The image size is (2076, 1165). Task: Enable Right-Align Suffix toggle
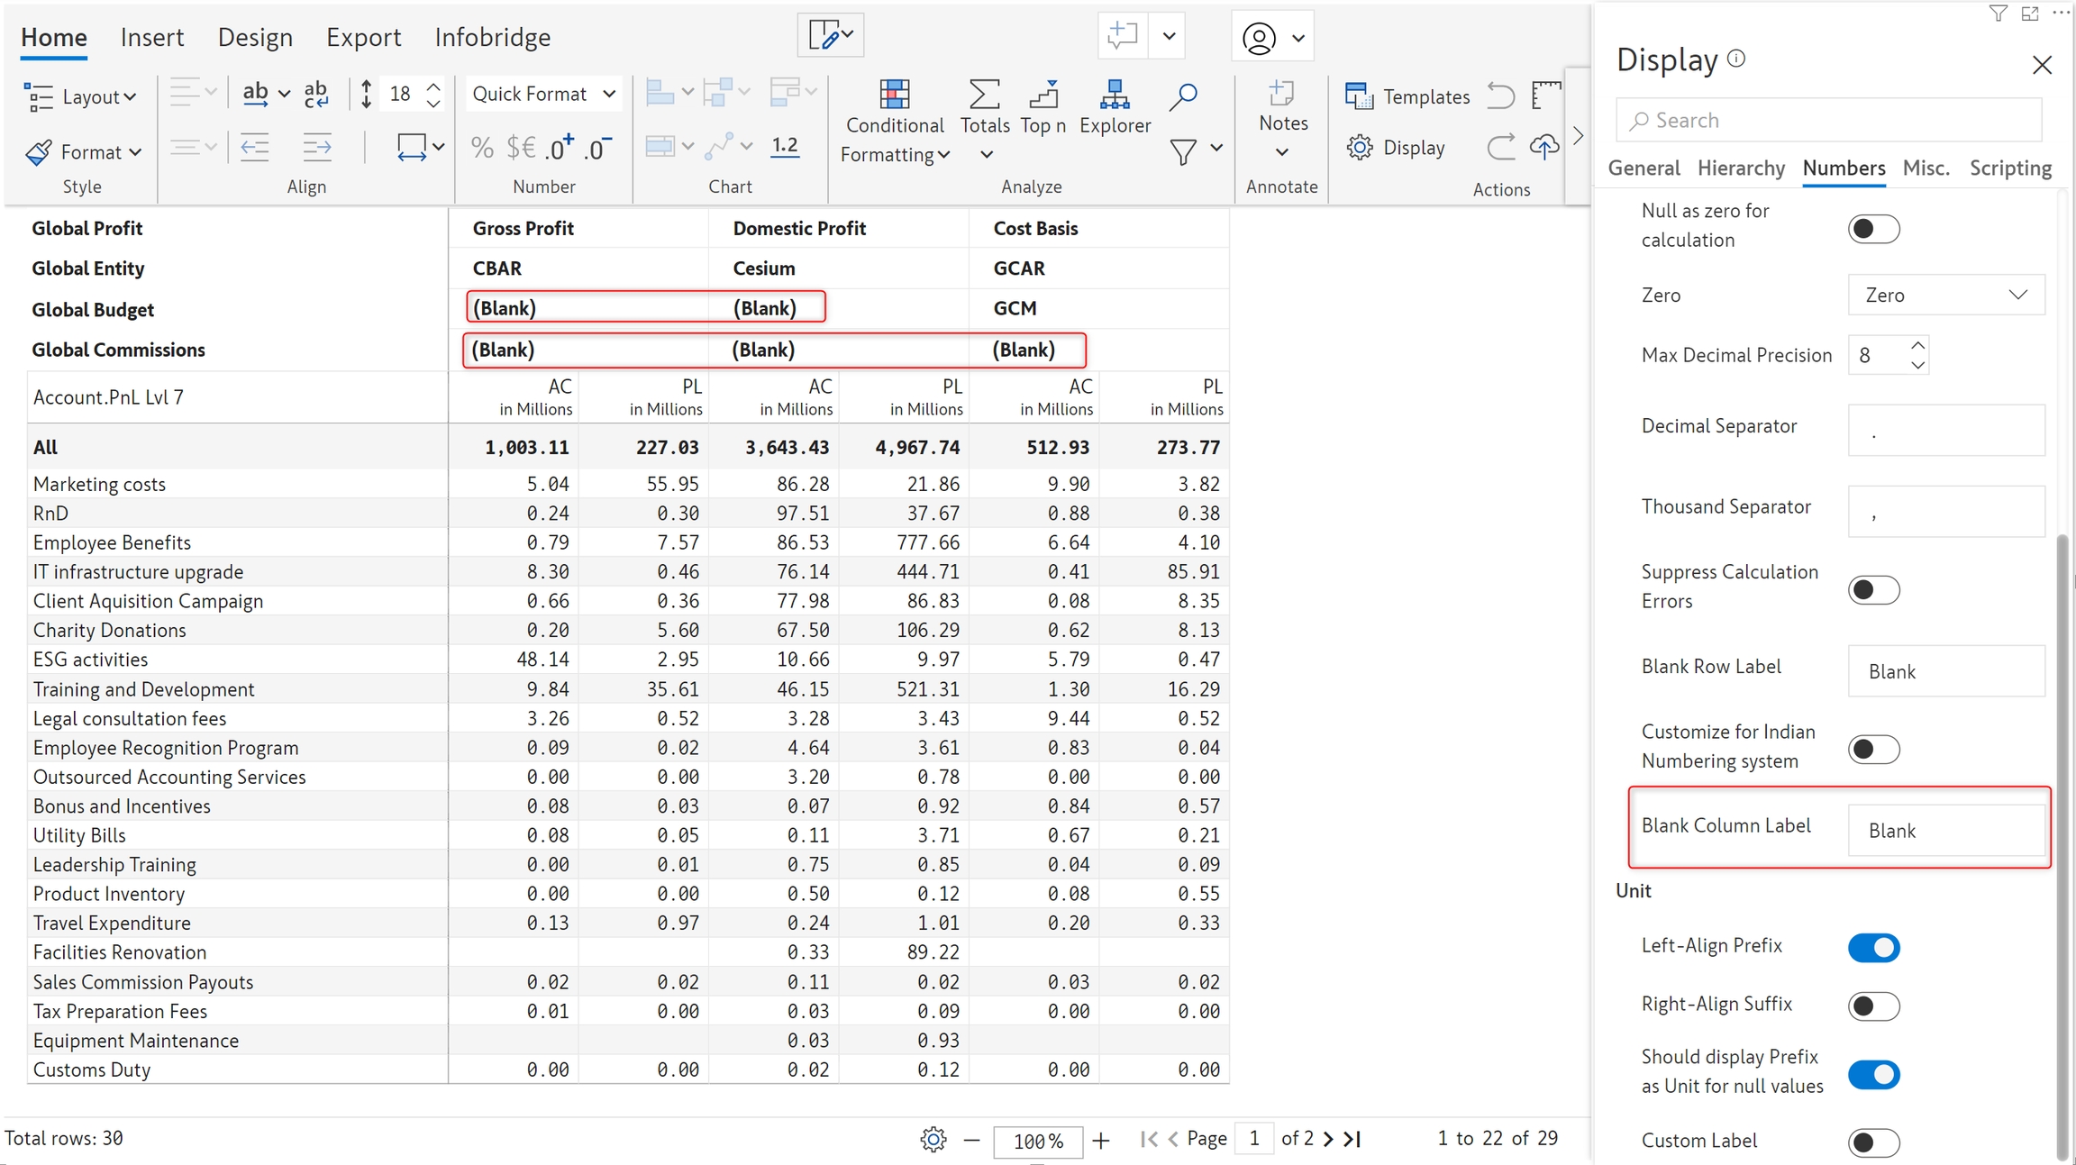pyautogui.click(x=1873, y=1006)
